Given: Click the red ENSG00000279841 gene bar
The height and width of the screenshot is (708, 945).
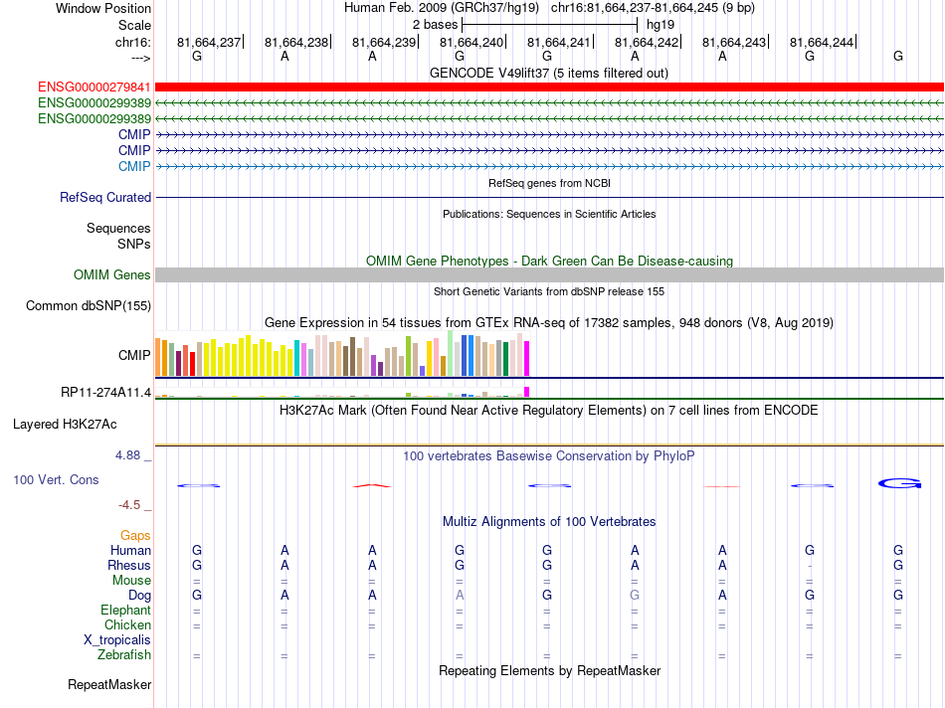Looking at the screenshot, I should 549,88.
